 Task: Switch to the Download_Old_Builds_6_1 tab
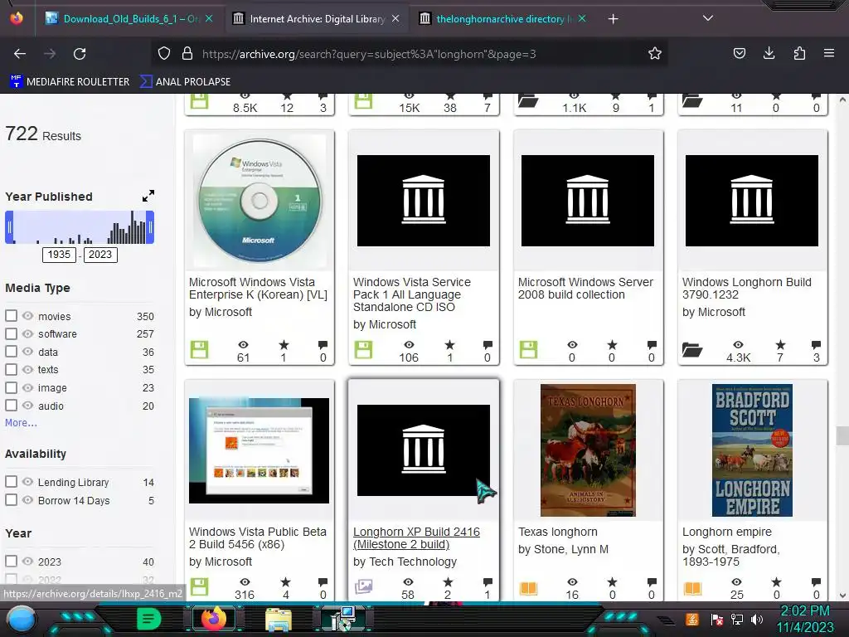pyautogui.click(x=131, y=18)
